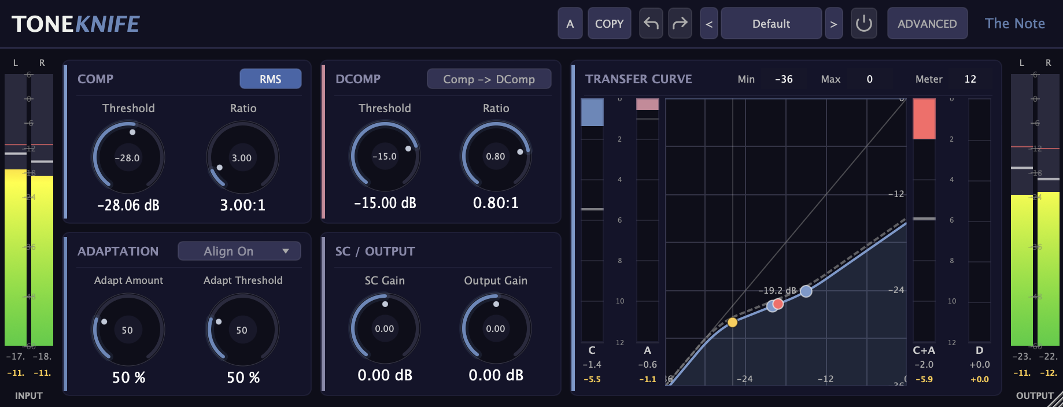
Task: Edit the -15.00 dB DCOMP threshold value
Action: click(385, 203)
